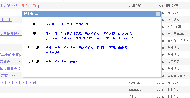Open 吧主 profile 森野亮士
Image resolution: width=190 pixels, height=98 pixels.
[51, 24]
